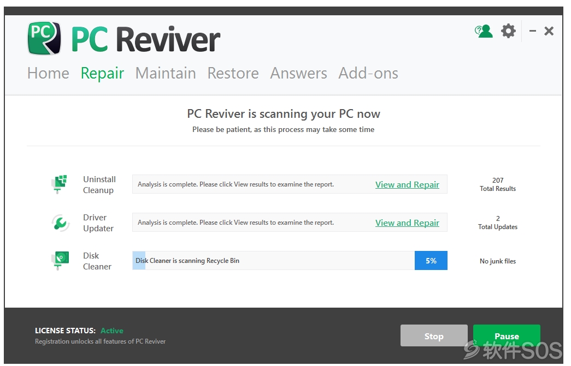This screenshot has height=366, width=571.
Task: Click the Disk Cleaner label
Action: coord(97,261)
